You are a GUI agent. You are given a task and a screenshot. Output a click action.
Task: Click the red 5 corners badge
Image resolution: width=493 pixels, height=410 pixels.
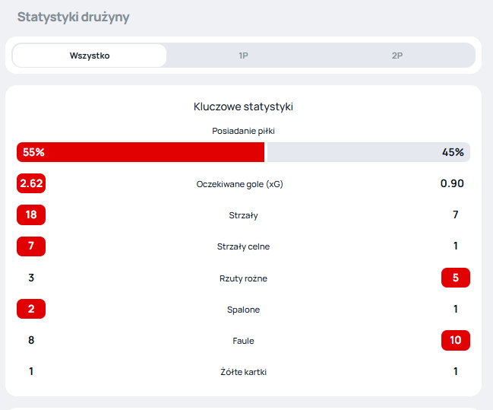[455, 278]
